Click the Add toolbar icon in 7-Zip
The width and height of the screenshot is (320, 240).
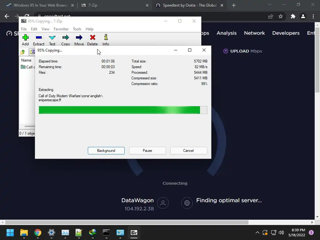pos(25,40)
